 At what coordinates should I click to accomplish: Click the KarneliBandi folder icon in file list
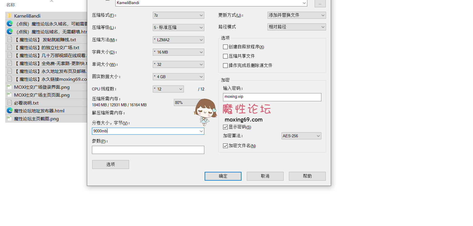pos(9,16)
